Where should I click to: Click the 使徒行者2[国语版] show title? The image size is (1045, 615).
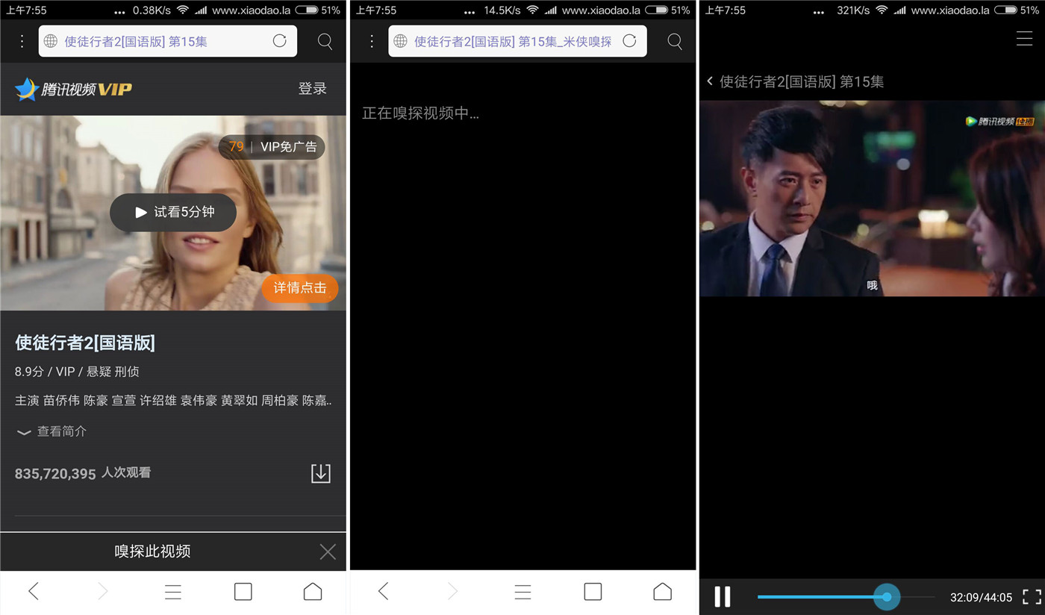(85, 343)
